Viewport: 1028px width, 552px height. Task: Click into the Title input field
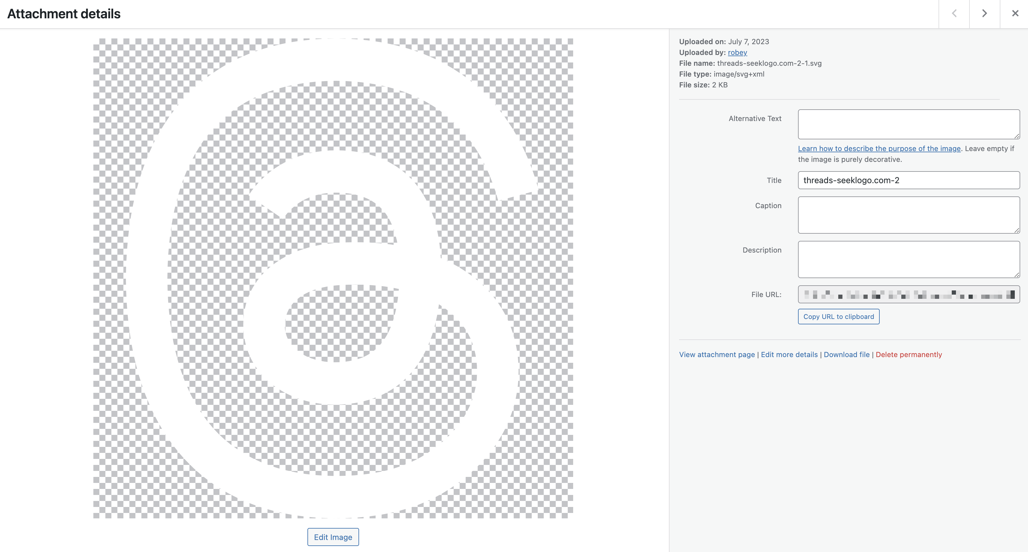(909, 180)
